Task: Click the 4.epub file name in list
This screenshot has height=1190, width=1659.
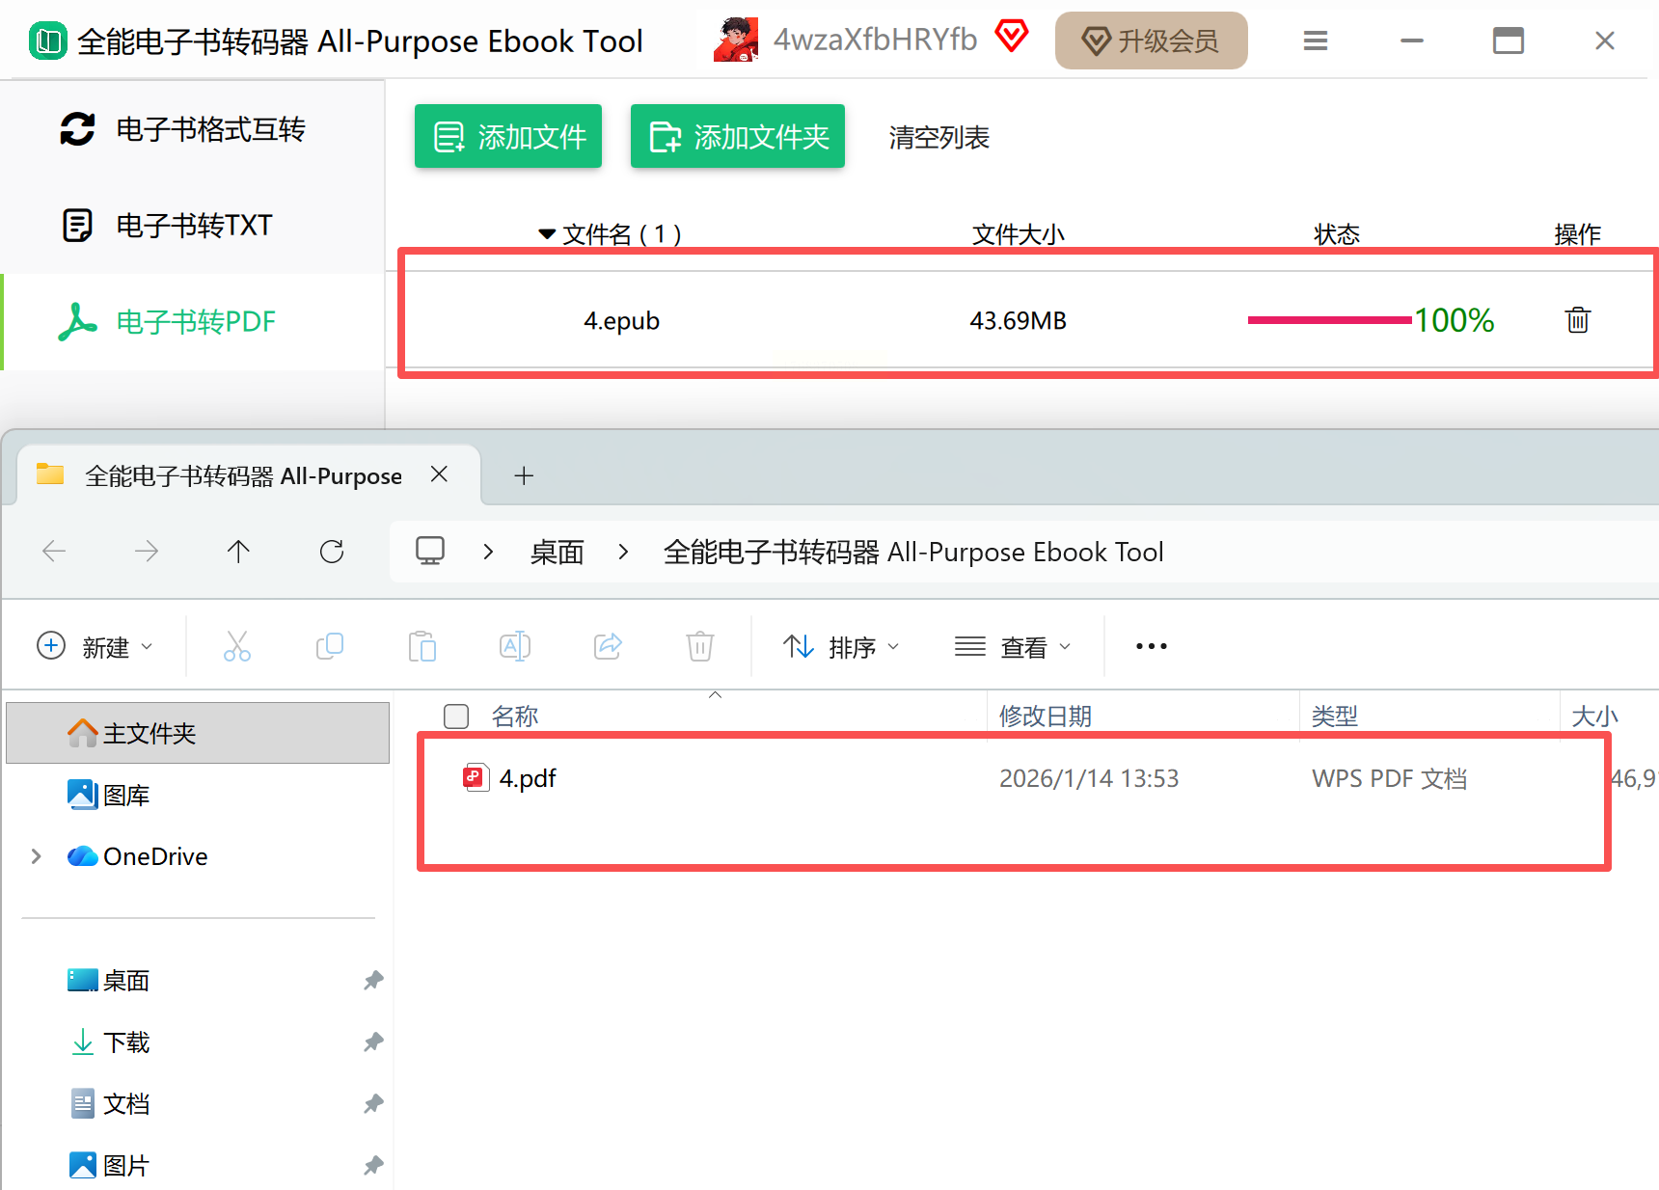Action: tap(622, 320)
